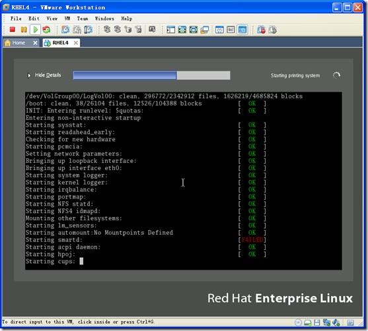The width and height of the screenshot is (368, 331).
Task: Select the RHEL4 tab
Action: (60, 43)
